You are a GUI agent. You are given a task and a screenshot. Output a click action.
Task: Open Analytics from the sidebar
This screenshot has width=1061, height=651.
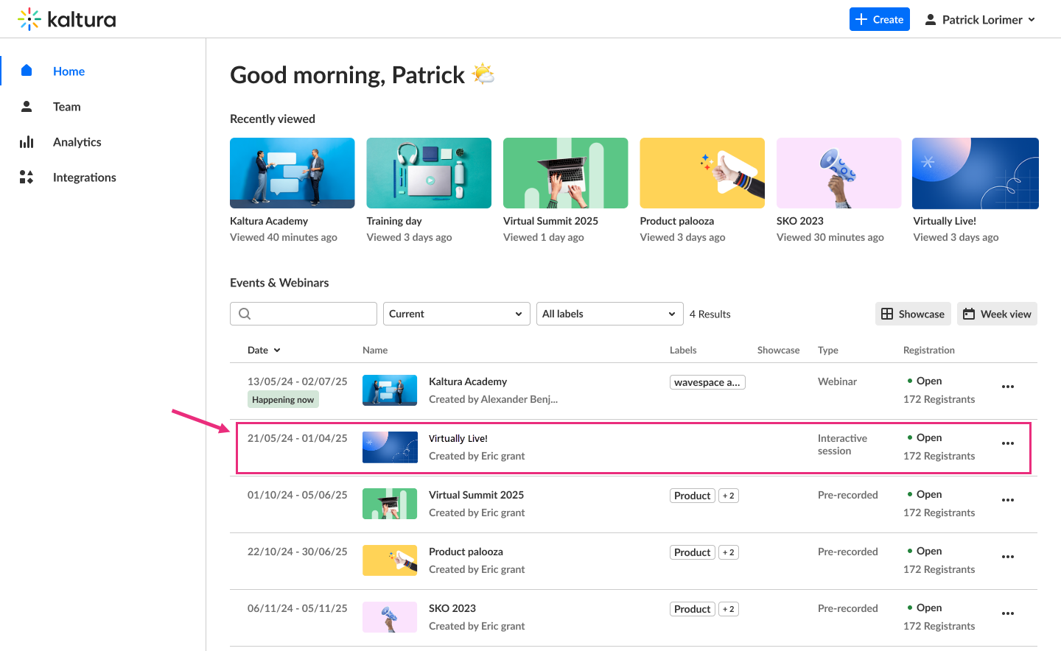[77, 141]
